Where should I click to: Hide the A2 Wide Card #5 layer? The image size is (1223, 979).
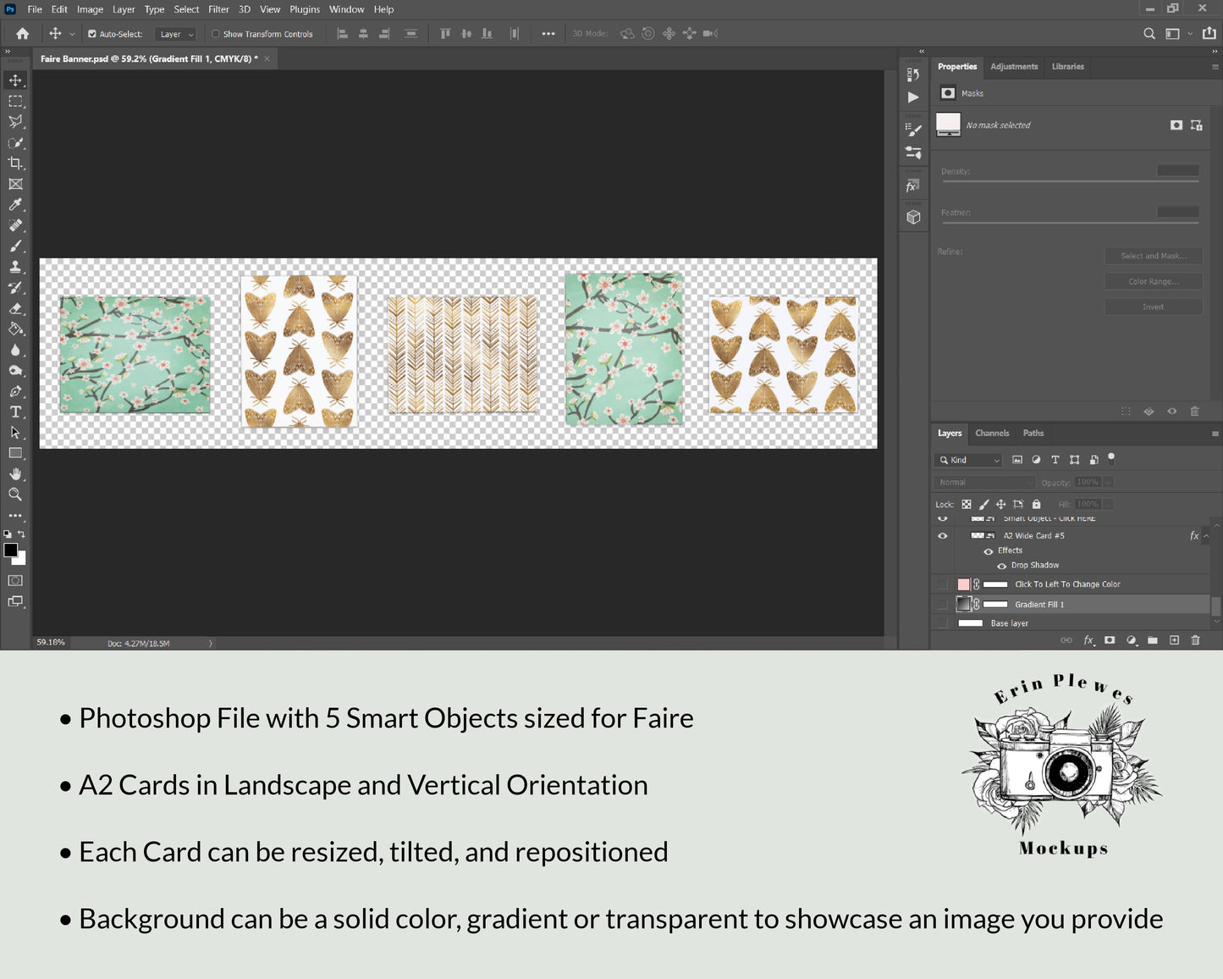click(x=942, y=536)
